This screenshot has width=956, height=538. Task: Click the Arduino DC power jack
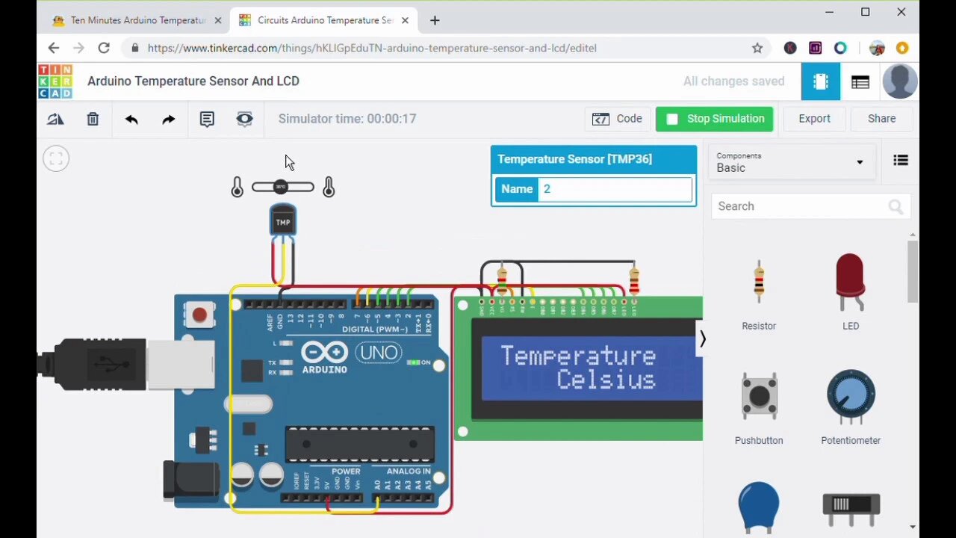pos(193,480)
